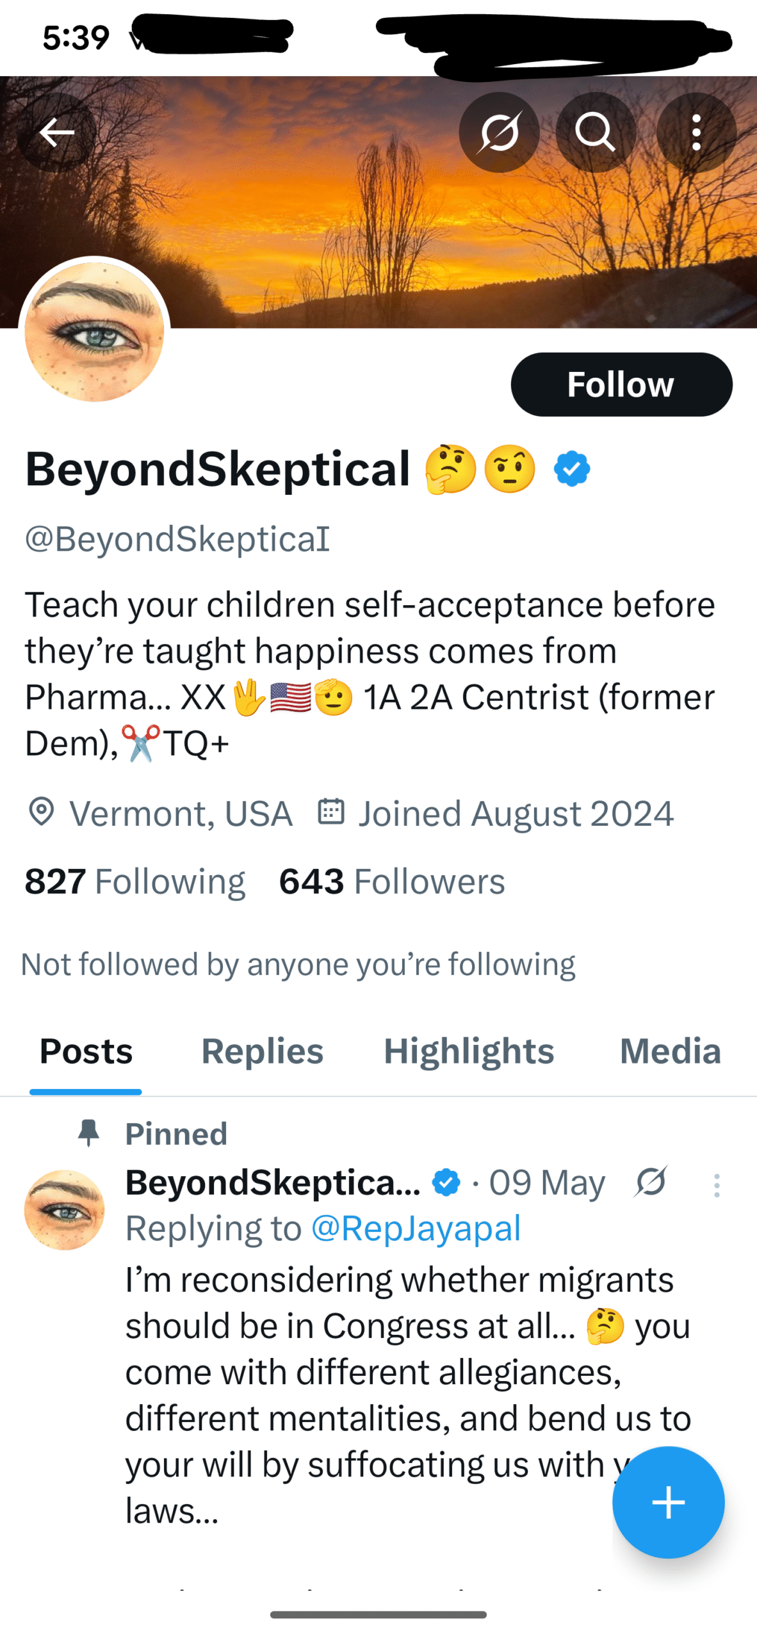The image size is (757, 1639).
Task: Open the round eye profile picture
Action: 94,332
